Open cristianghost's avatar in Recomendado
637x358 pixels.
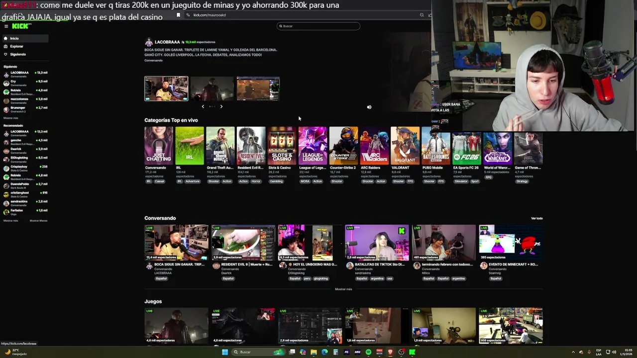[6, 194]
